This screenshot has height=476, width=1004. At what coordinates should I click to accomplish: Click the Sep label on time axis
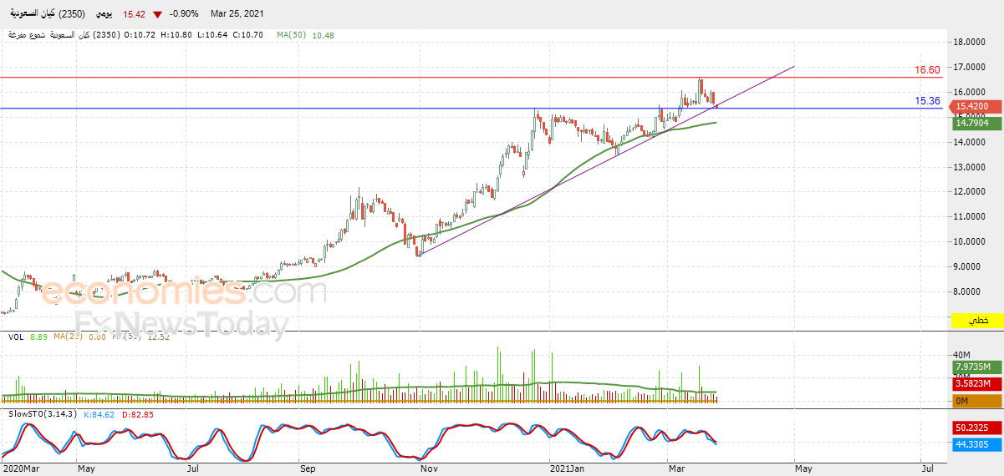click(307, 469)
